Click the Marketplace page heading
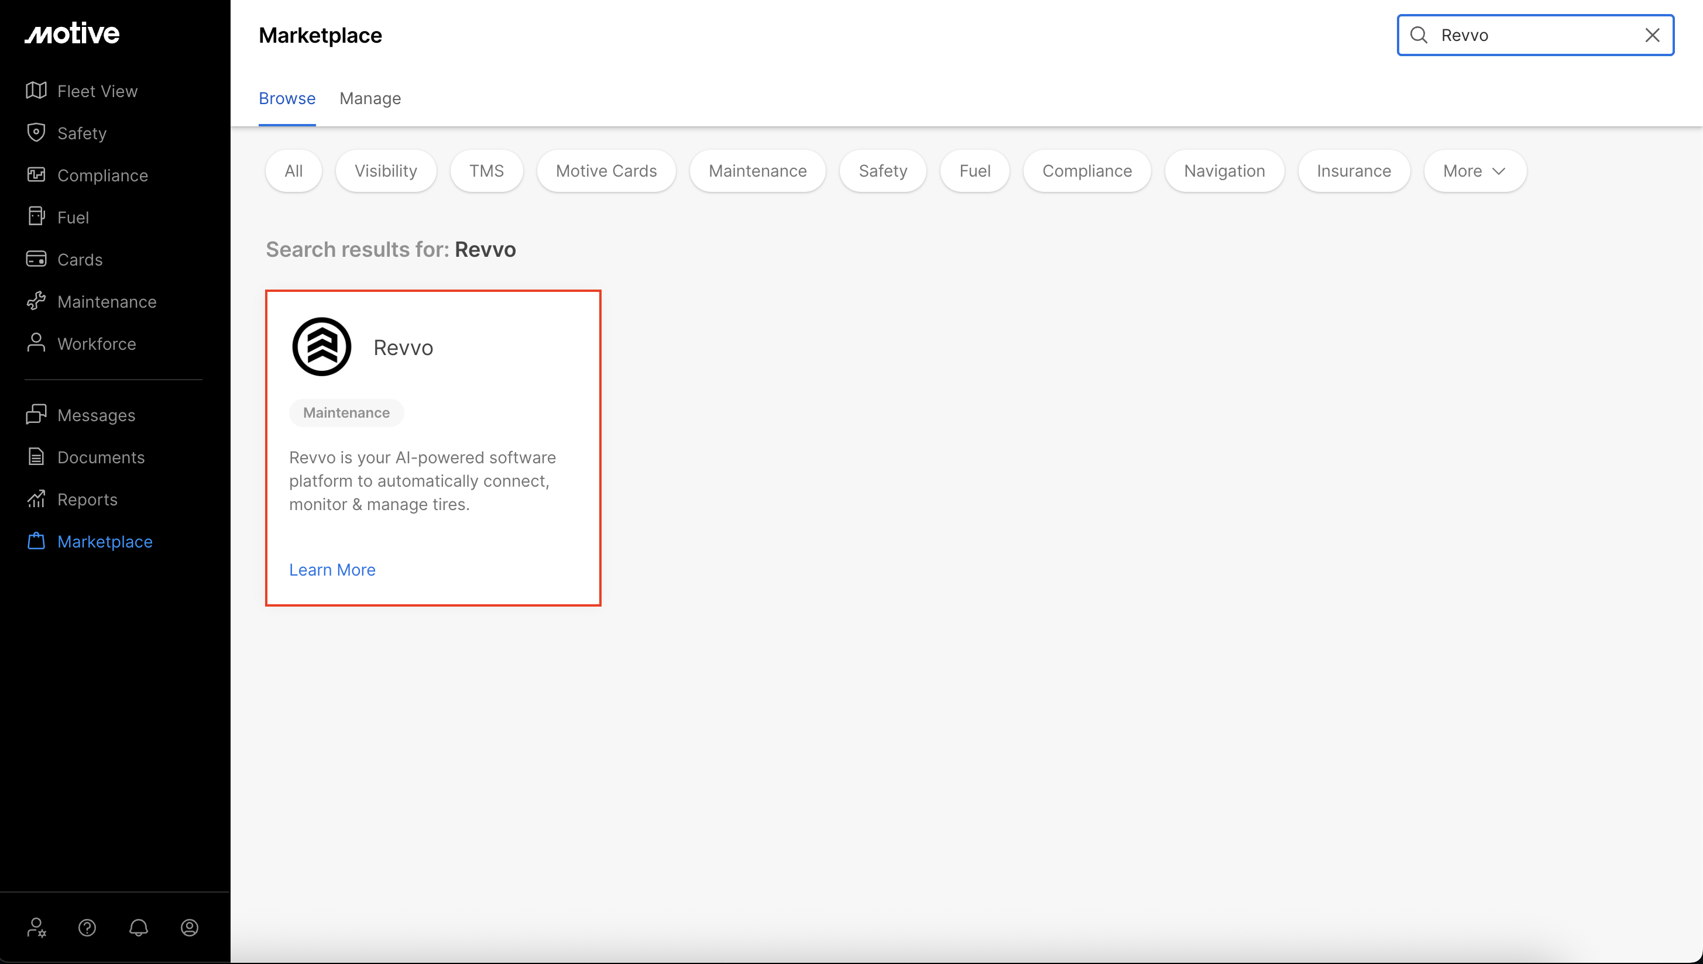The image size is (1703, 964). point(321,35)
